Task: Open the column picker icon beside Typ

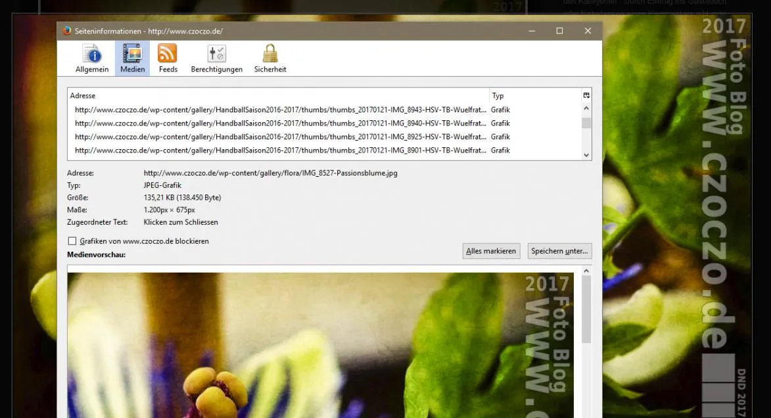Action: point(586,95)
